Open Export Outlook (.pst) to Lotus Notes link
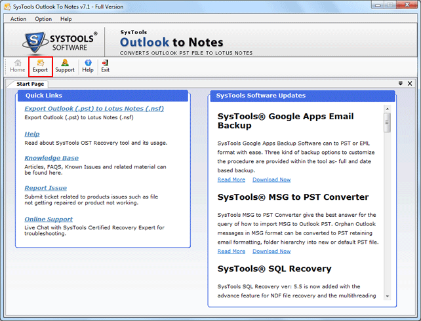 click(x=94, y=109)
